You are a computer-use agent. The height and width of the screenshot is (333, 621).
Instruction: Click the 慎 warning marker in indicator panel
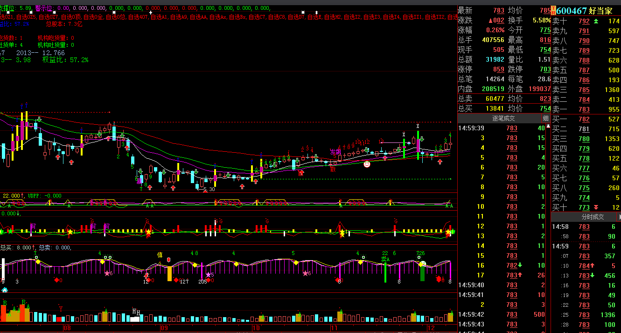pos(160,255)
